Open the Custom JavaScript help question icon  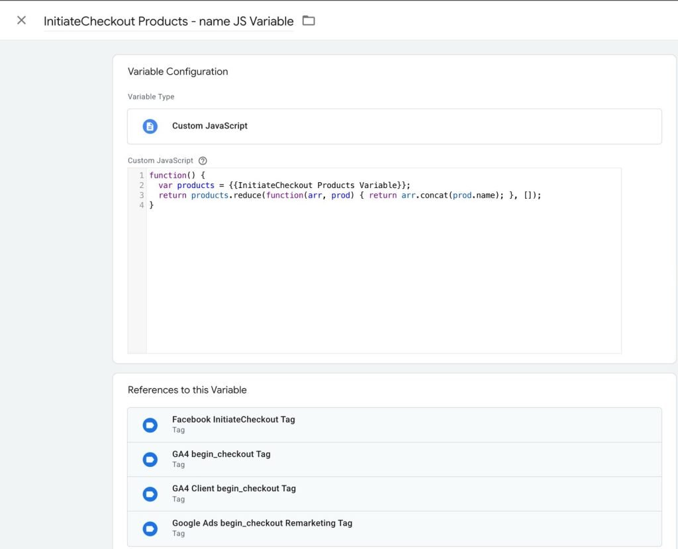203,160
